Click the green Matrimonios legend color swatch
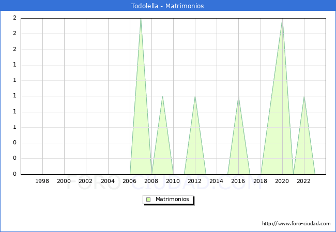 click(x=148, y=199)
